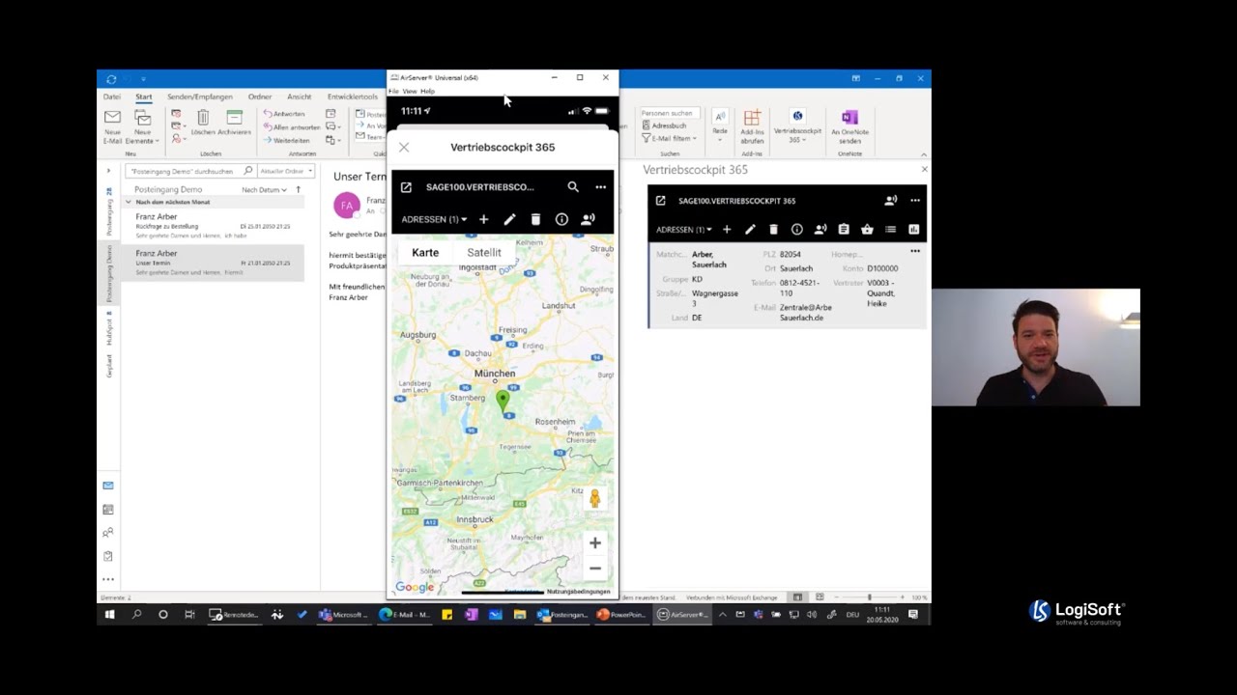The image size is (1237, 695).
Task: Open Franz Arber's Rückfrage zu Bestellung mail
Action: pyautogui.click(x=215, y=226)
